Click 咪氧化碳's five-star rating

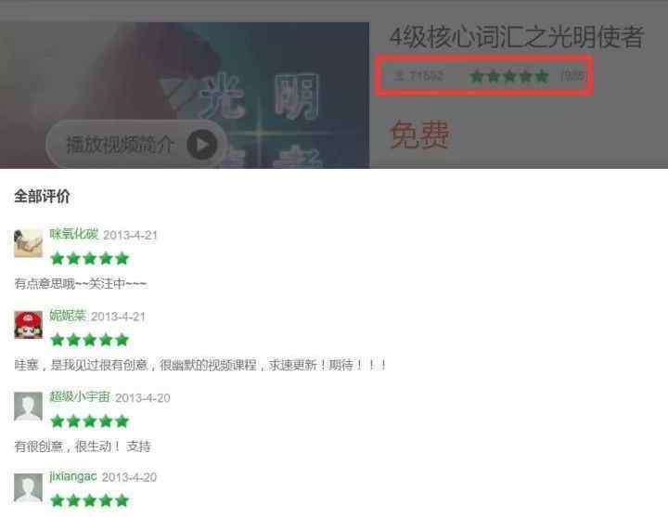tap(89, 258)
